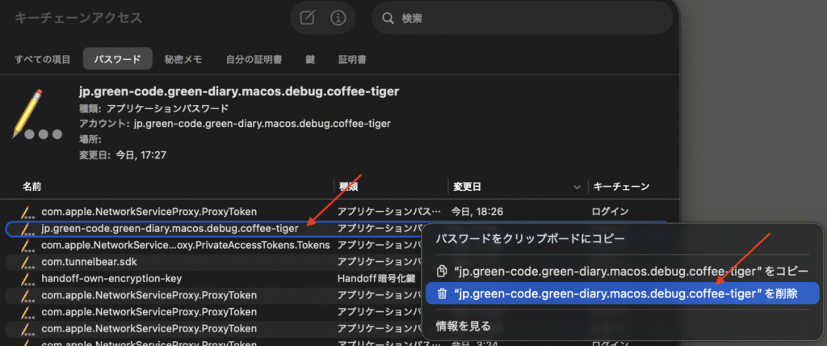
Task: Select 情報を見る in context menu
Action: point(464,326)
